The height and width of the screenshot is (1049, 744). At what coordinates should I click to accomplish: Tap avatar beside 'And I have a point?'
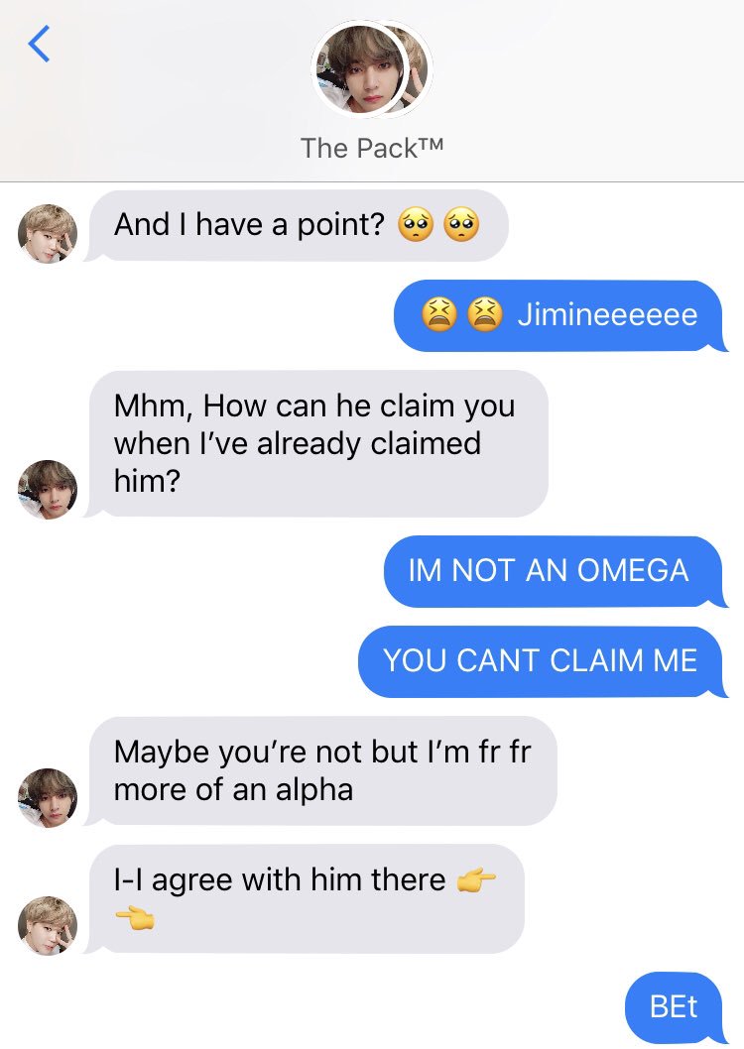point(48,234)
